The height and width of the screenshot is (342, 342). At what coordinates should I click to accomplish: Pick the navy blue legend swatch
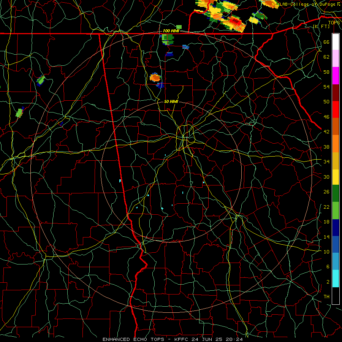[336, 228]
